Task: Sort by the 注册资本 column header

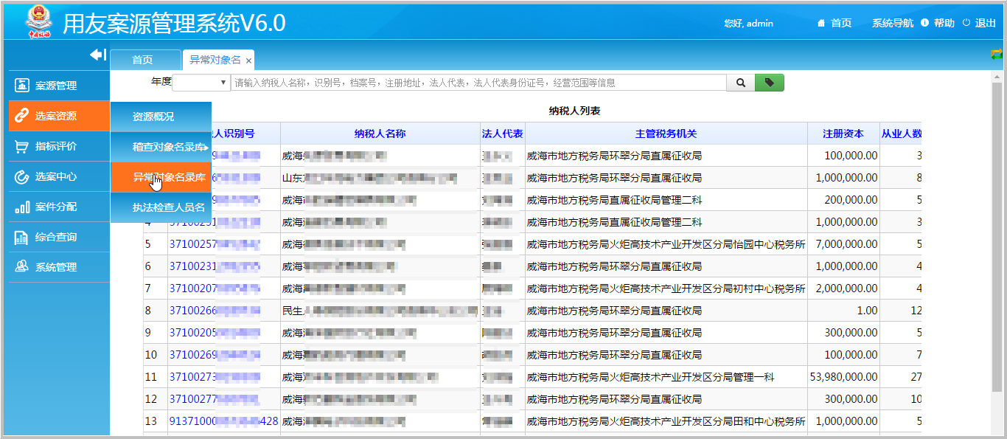Action: [x=843, y=134]
